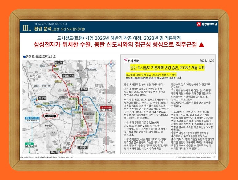Click the article date 2024.11.29

coord(207,61)
